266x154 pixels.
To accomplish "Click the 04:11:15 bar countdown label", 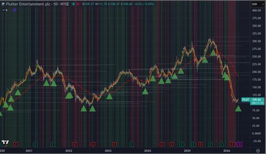I will coord(257,103).
